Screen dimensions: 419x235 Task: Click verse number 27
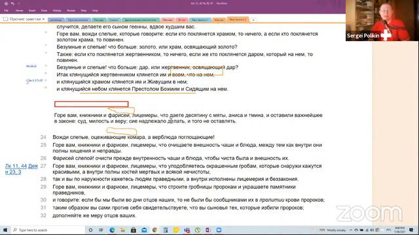[x=43, y=166]
